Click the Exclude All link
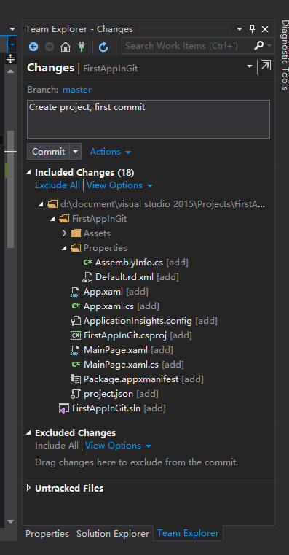The image size is (289, 555). (x=58, y=185)
